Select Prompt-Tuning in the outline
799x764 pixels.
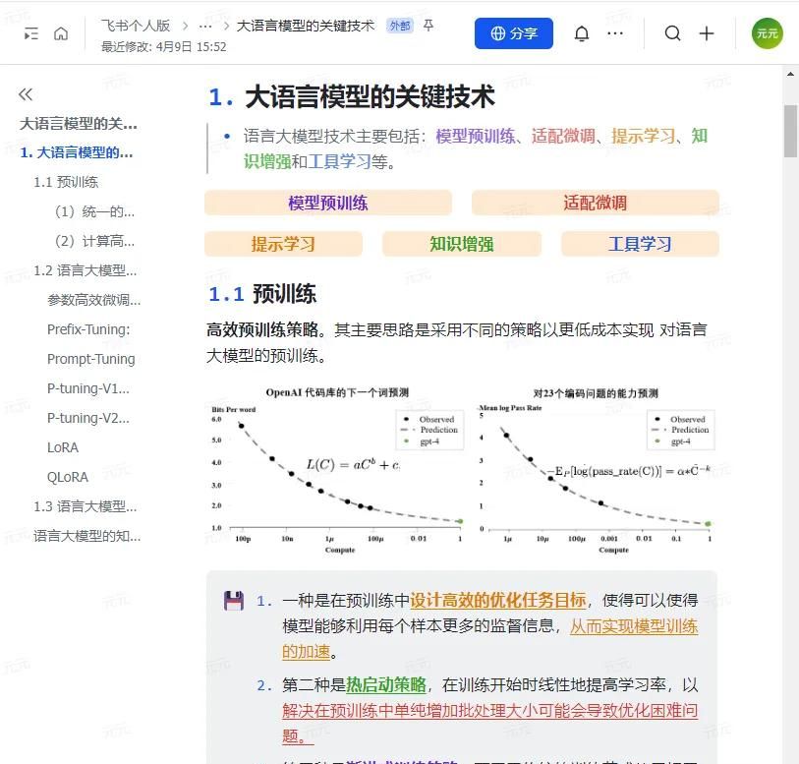90,359
